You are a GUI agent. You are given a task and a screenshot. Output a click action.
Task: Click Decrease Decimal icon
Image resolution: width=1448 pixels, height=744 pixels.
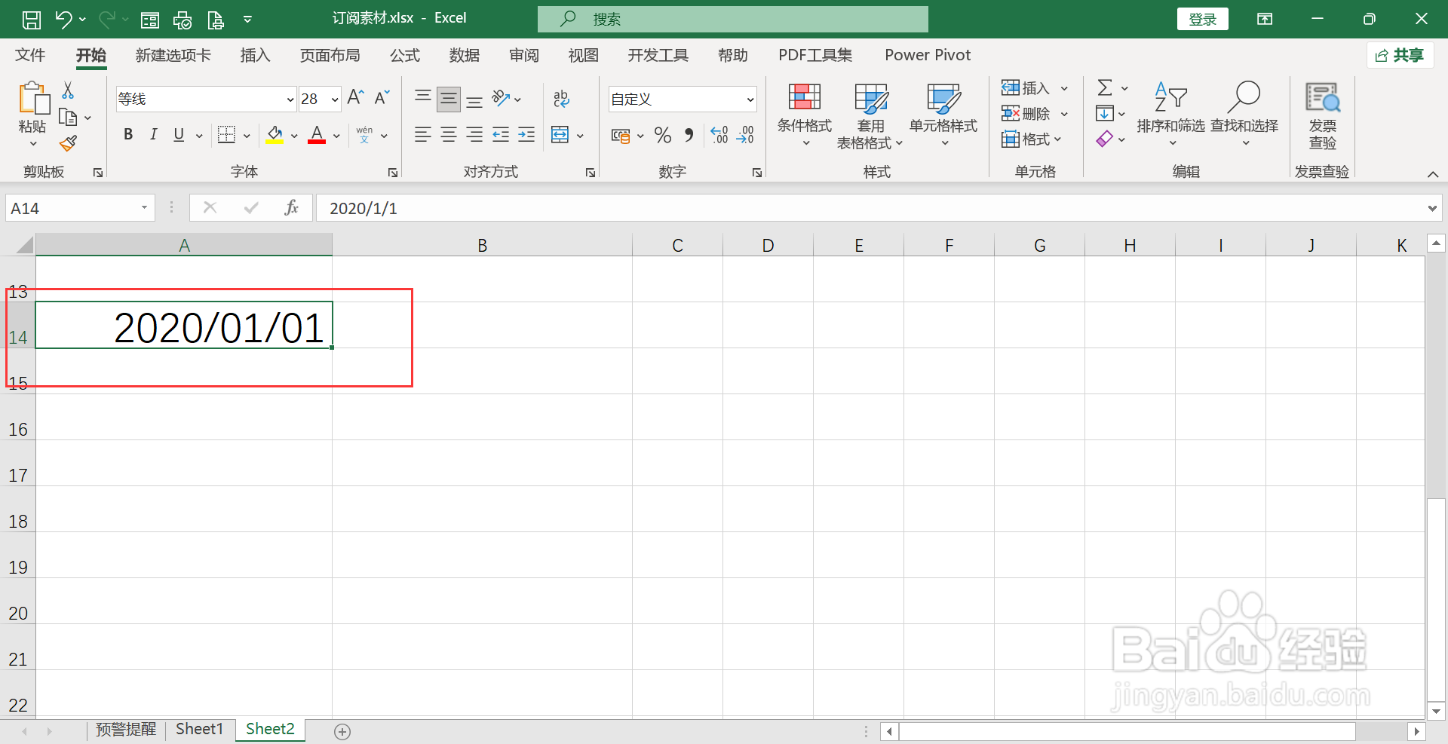745,135
